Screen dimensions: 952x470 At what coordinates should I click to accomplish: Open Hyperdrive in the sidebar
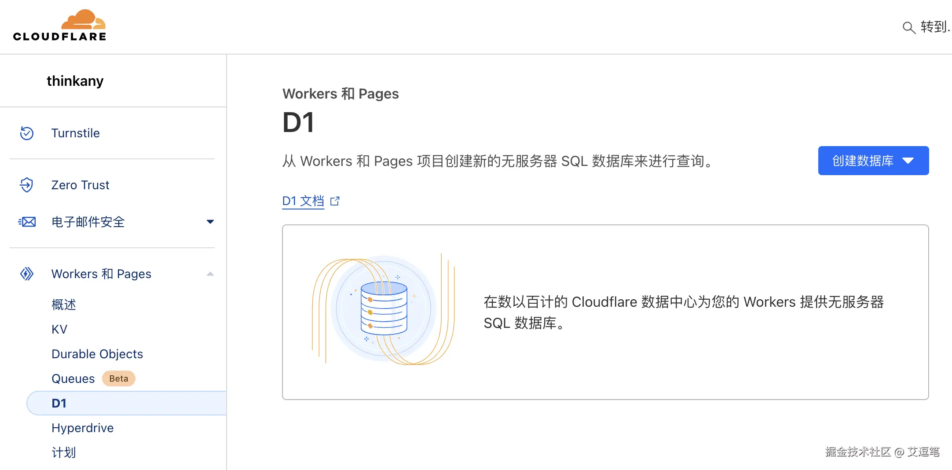pos(82,428)
